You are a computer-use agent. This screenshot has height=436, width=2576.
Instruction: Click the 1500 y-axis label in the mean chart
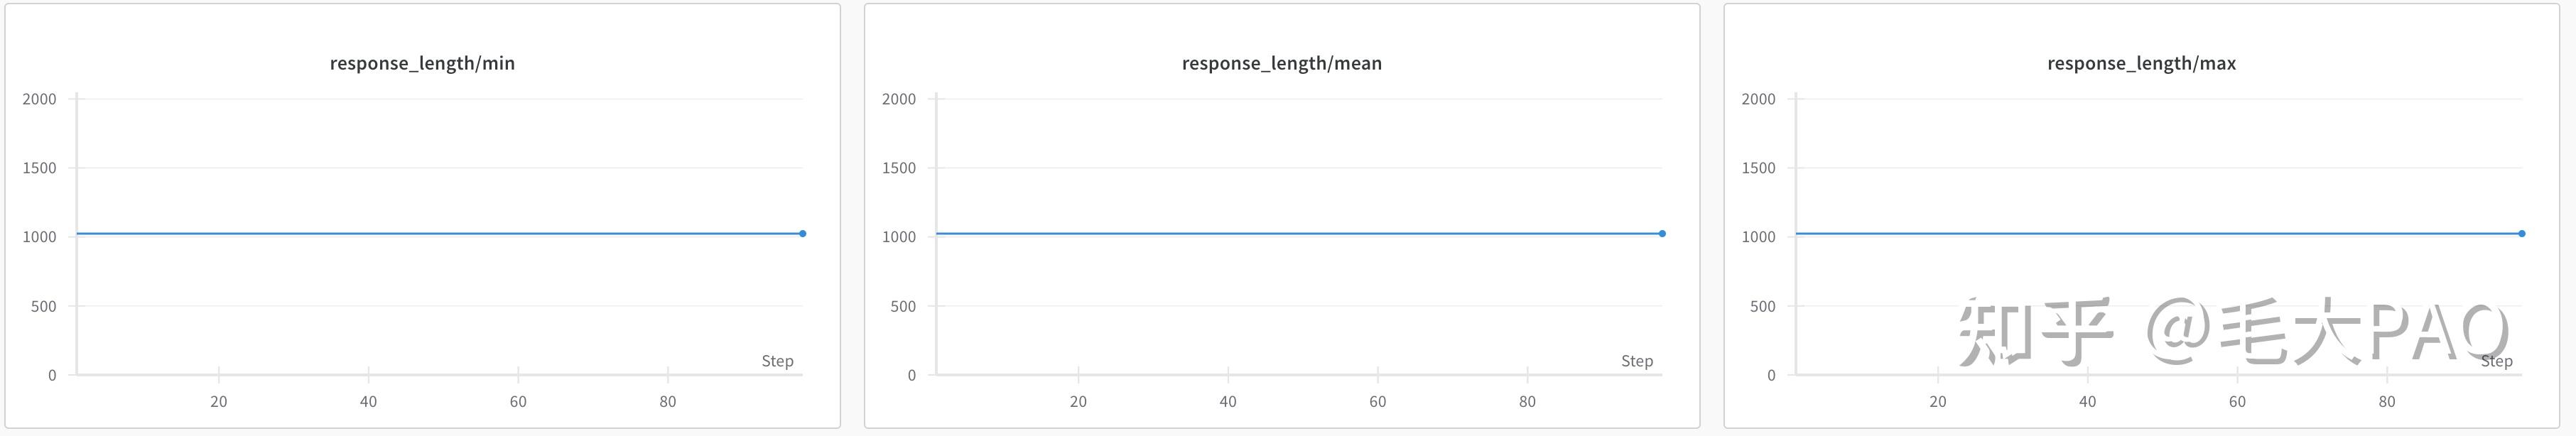899,168
